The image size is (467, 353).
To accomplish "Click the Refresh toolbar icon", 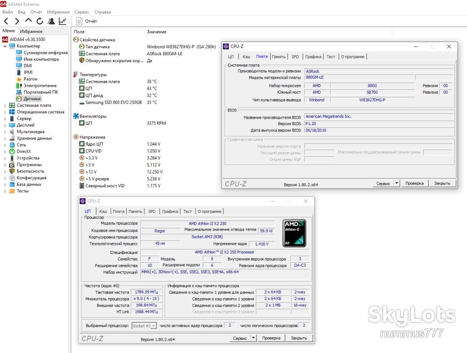I will point(40,21).
